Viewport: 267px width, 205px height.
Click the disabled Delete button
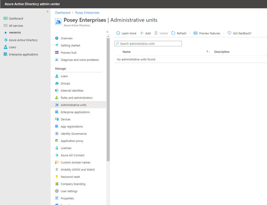tap(161, 33)
